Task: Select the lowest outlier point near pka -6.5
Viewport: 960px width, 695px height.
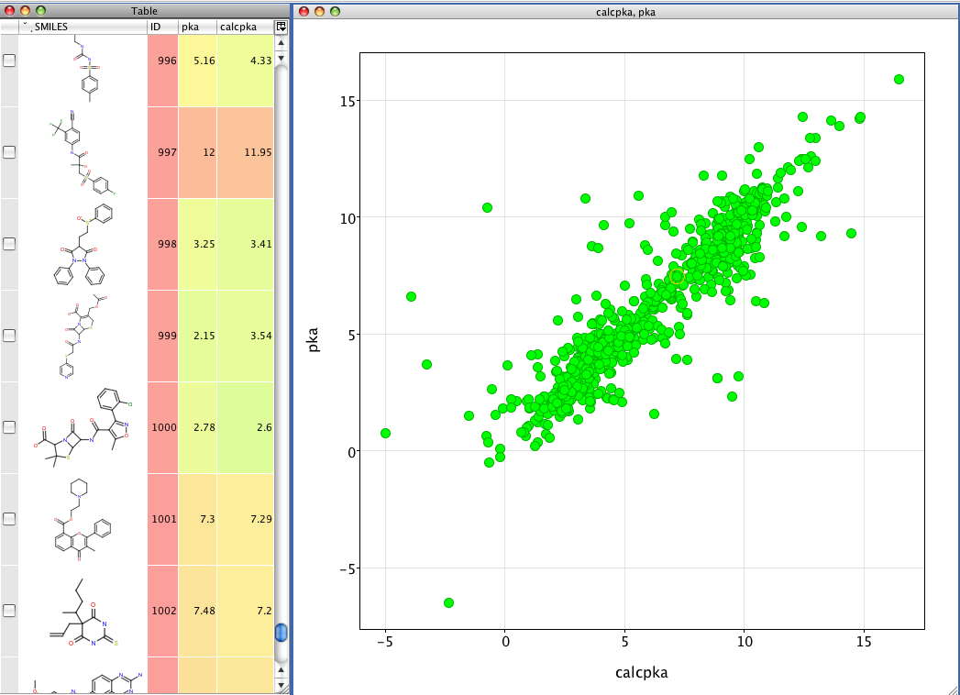Action: 448,602
